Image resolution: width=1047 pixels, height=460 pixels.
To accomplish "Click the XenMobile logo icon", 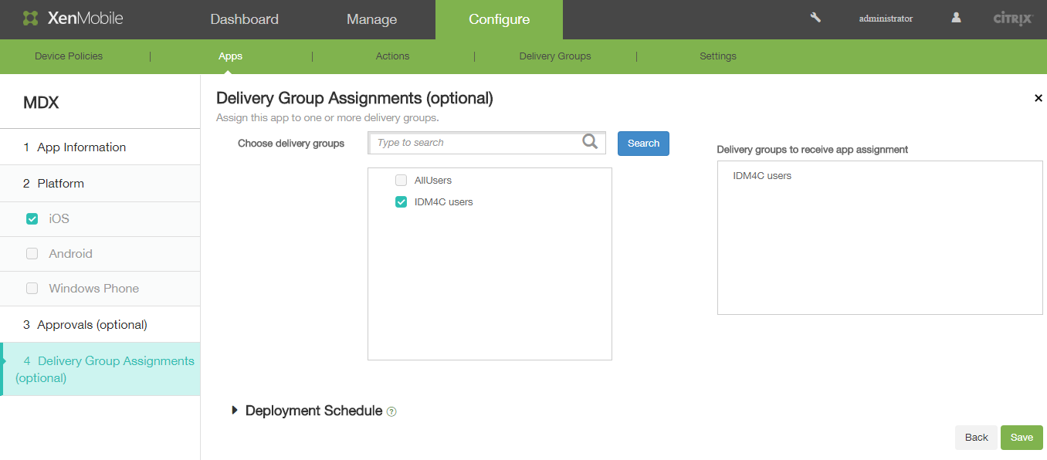I will coord(31,19).
